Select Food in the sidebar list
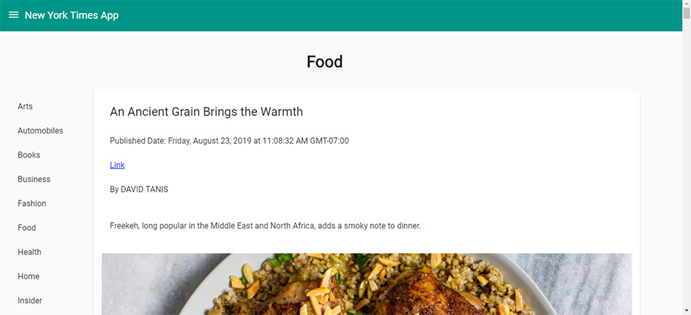This screenshot has width=691, height=315. (27, 228)
